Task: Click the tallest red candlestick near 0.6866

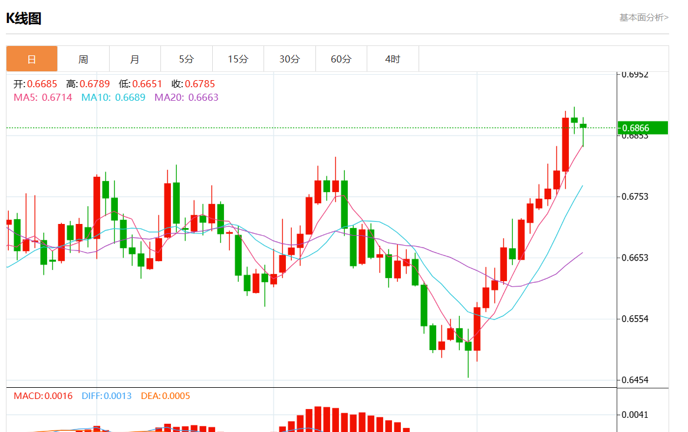Action: pyautogui.click(x=565, y=144)
